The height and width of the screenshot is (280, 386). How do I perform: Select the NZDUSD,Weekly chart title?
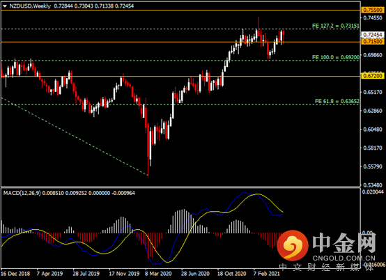[x=30, y=6]
